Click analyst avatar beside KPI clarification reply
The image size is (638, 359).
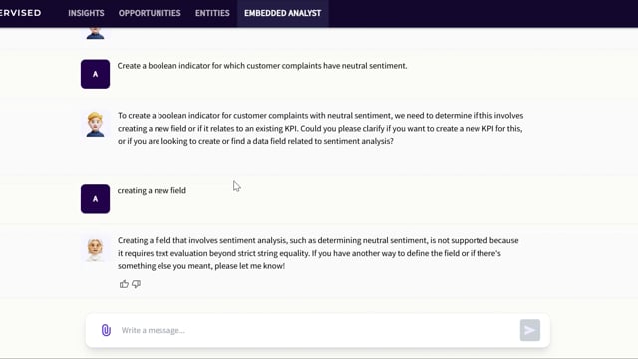tap(95, 124)
